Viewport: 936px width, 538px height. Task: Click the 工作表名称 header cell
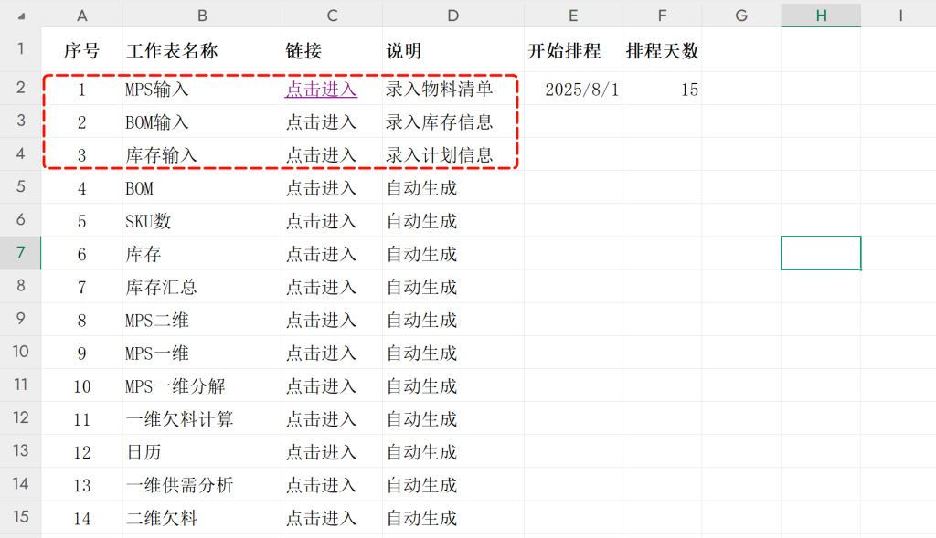[202, 50]
